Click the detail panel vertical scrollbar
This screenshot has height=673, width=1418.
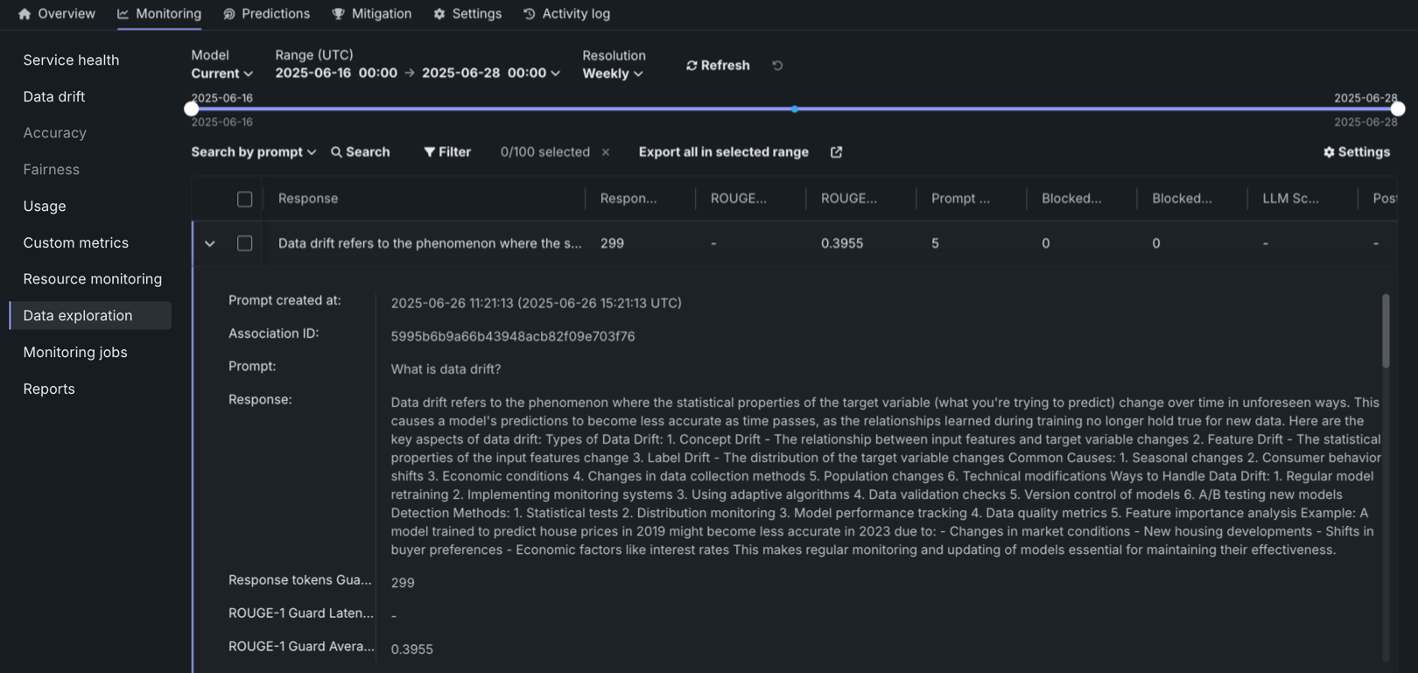[x=1386, y=333]
